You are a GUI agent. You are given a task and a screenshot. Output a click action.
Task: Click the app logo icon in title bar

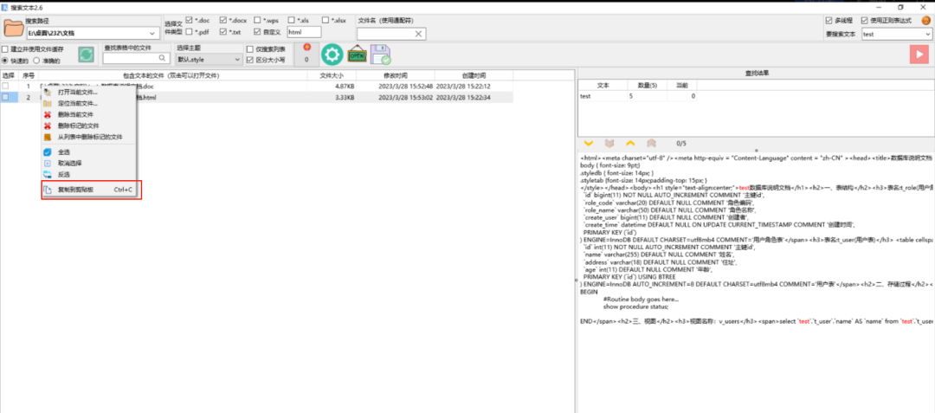pos(5,6)
